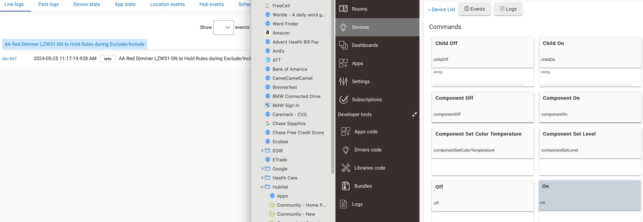Click the Bundles file icon

point(346,186)
